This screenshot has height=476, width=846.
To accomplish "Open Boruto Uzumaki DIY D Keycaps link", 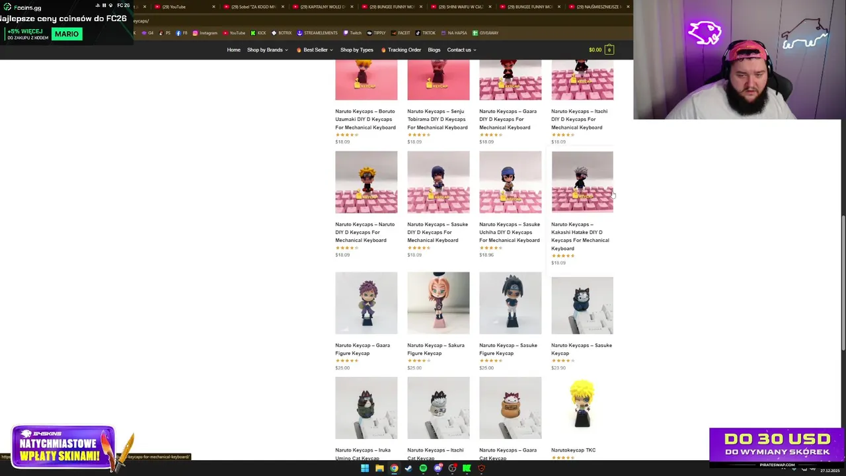I will (x=365, y=119).
